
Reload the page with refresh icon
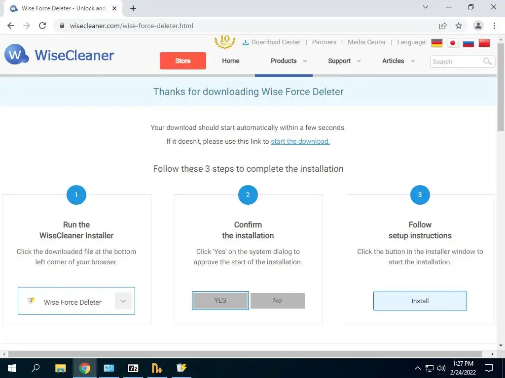(42, 26)
